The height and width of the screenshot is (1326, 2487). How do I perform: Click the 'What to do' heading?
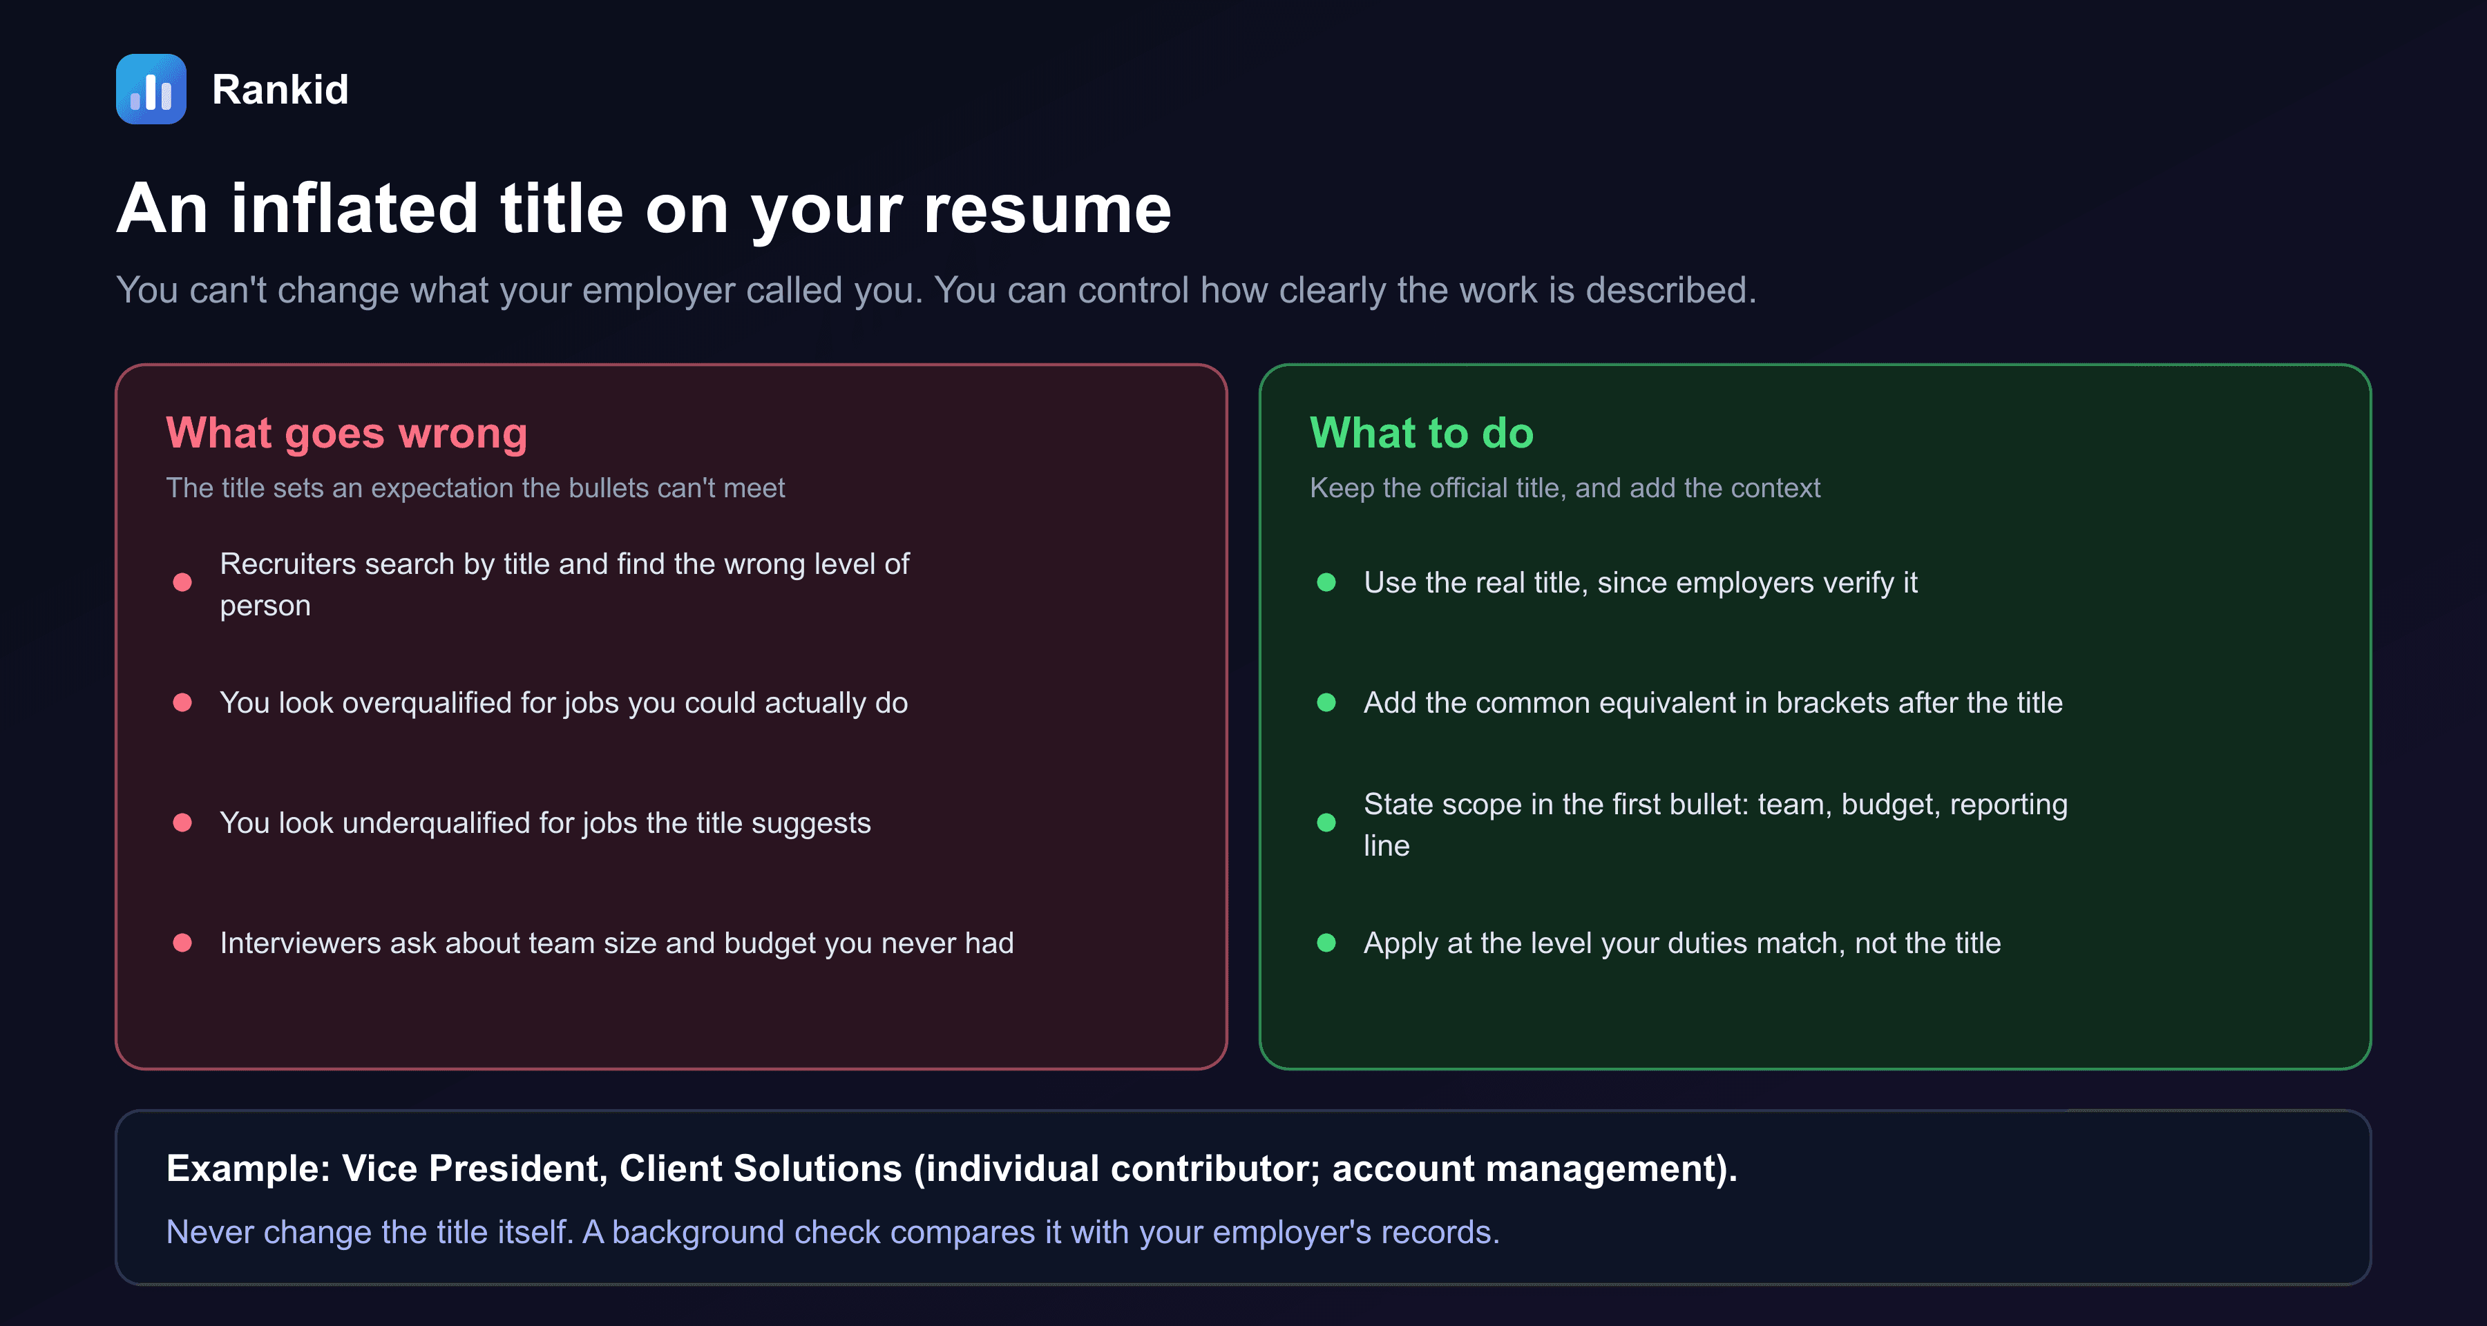pos(1421,432)
